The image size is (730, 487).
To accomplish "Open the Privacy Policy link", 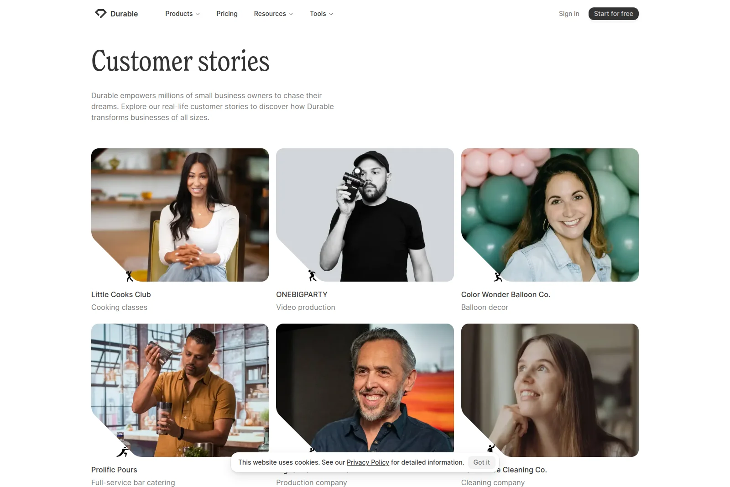I will [x=368, y=462].
